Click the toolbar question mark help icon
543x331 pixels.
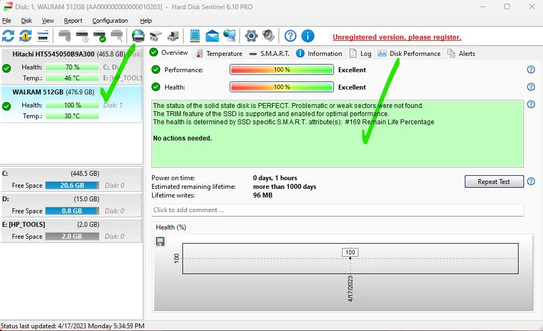coord(290,36)
